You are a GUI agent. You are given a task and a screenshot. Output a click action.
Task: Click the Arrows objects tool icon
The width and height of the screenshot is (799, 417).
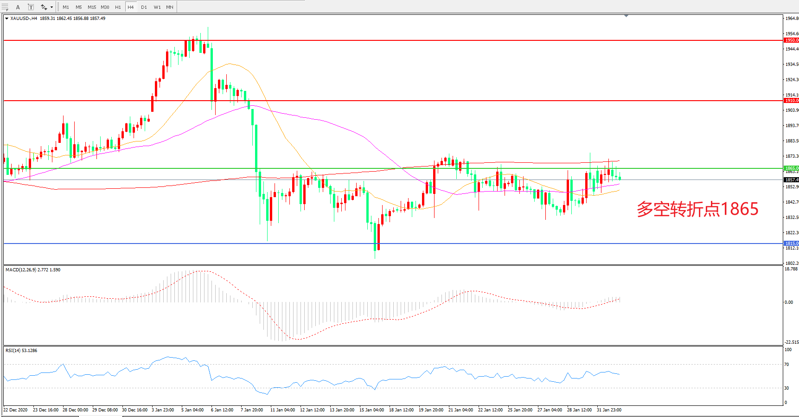(x=44, y=7)
